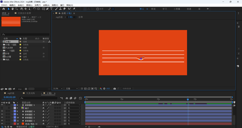Viewport: 242px width, 128px height.
Task: Hide 形状图层 2 with its eye toggle
Action: coord(2,118)
